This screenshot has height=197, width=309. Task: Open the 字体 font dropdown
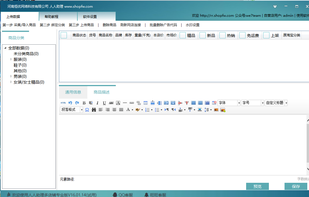(229, 103)
